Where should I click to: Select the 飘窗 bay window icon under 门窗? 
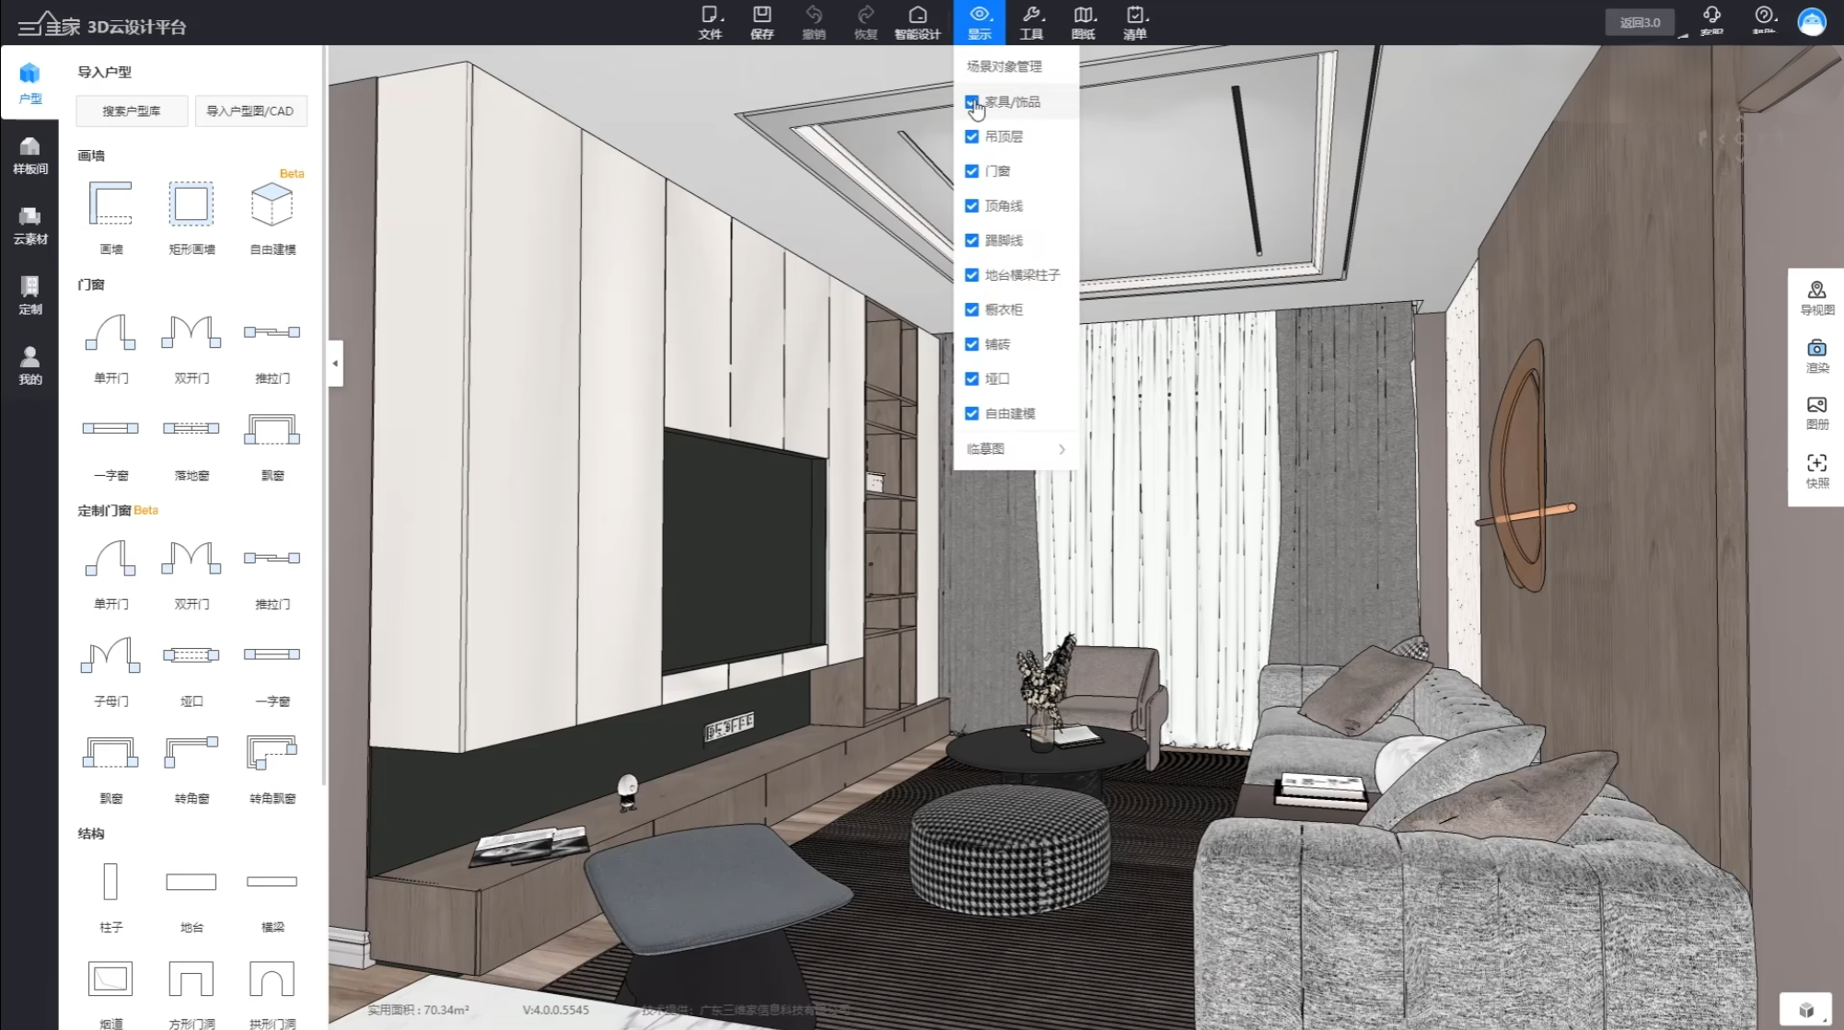pyautogui.click(x=272, y=429)
